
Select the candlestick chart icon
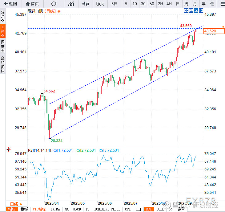pos(86,4)
